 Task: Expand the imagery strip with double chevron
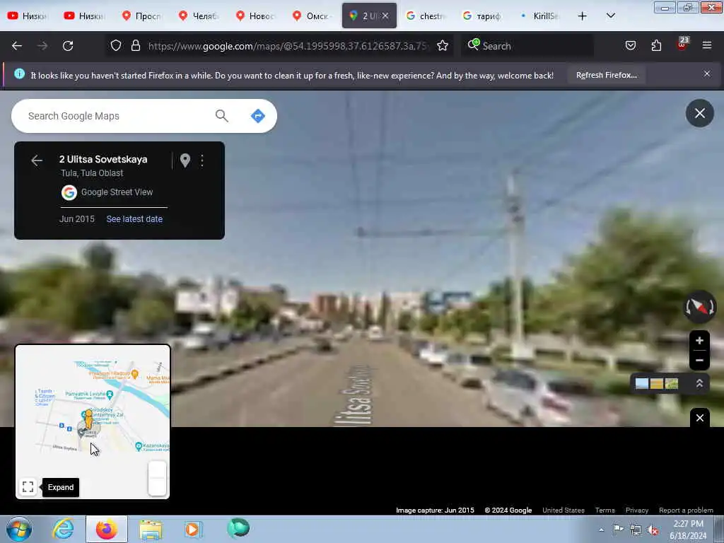[699, 383]
